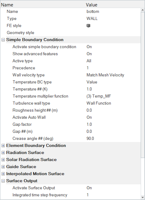Screen dimensions: 145x200
Task: Expand Interpolated Motion Surface group
Action: [3, 174]
